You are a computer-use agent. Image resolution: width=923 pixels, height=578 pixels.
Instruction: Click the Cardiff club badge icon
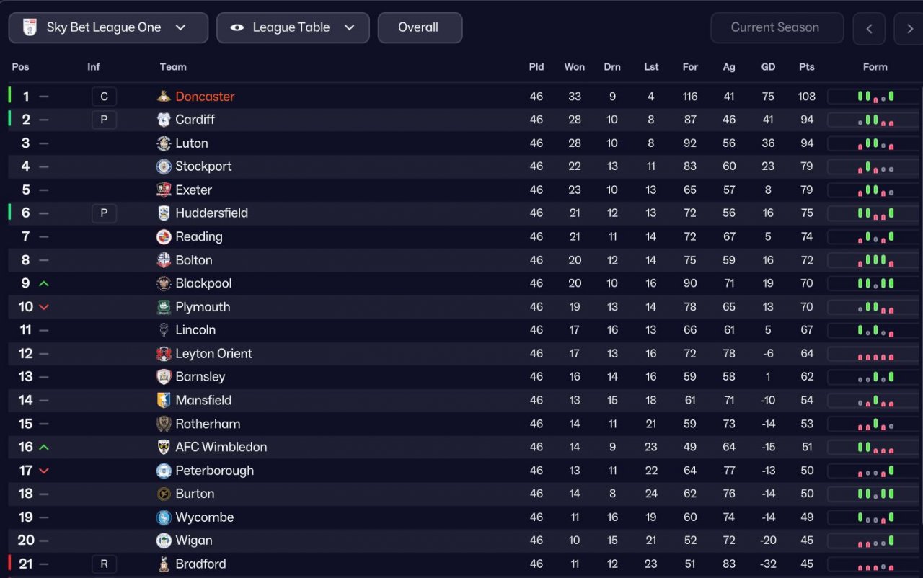(x=164, y=120)
